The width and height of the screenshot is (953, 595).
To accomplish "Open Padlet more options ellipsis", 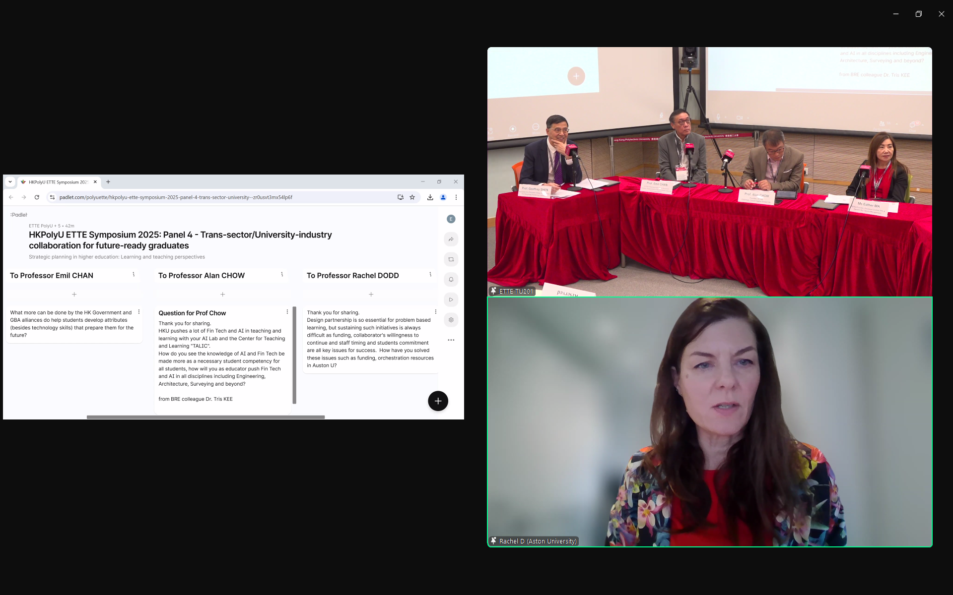I will pyautogui.click(x=451, y=340).
